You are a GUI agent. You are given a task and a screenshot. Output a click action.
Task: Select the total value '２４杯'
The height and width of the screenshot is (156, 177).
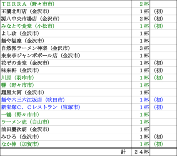click(142, 152)
